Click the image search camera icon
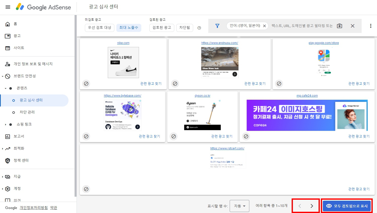377x213 pixels. pyautogui.click(x=339, y=26)
